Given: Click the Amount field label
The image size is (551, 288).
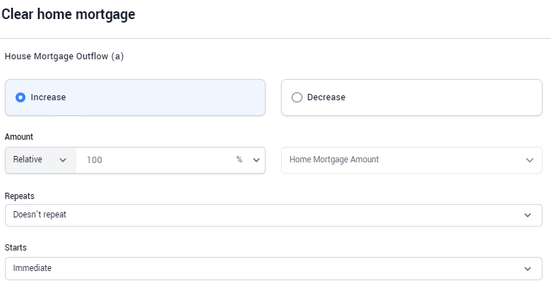Looking at the screenshot, I should click(x=19, y=137).
